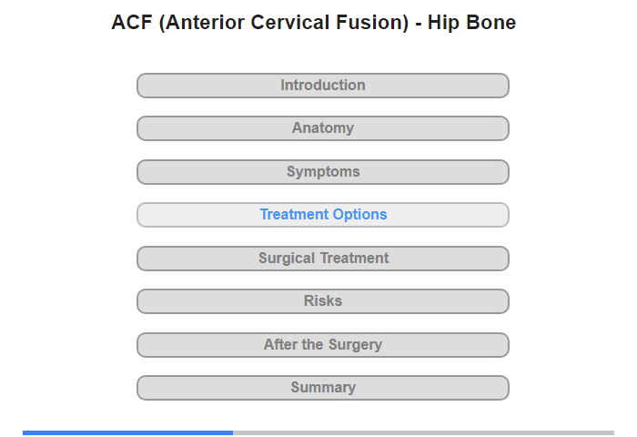Click the blue Treatment Options link text

323,215
